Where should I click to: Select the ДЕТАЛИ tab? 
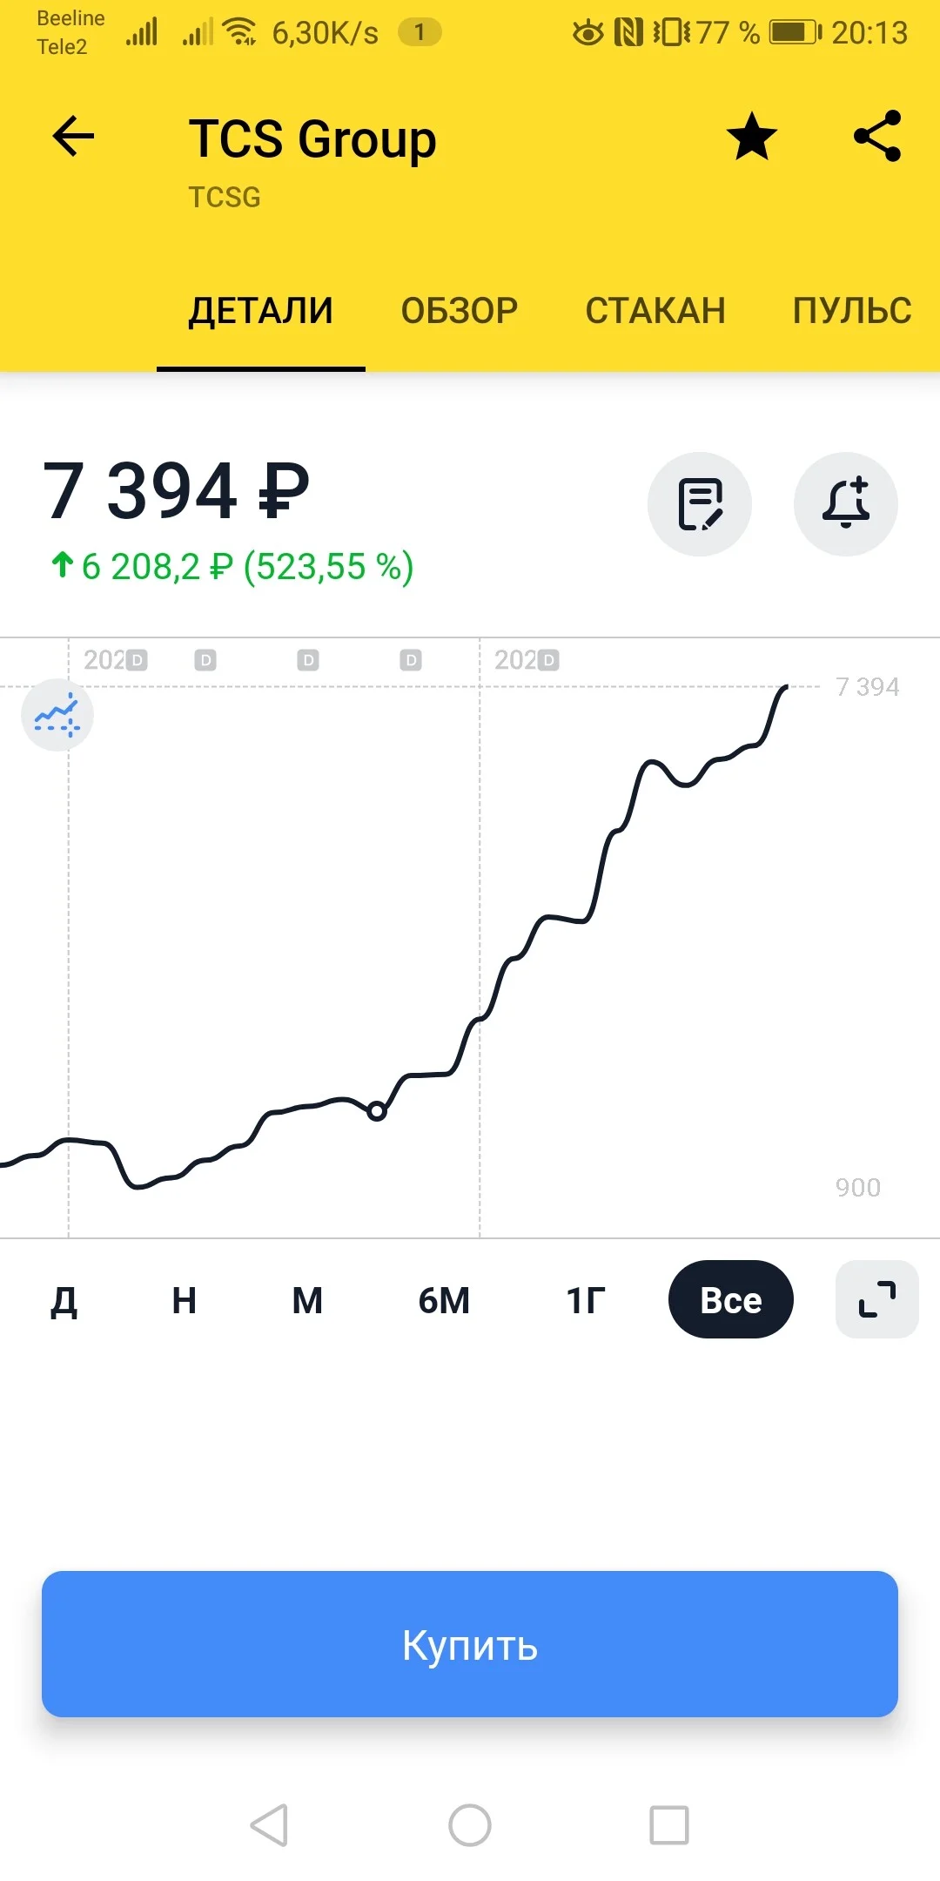[261, 311]
